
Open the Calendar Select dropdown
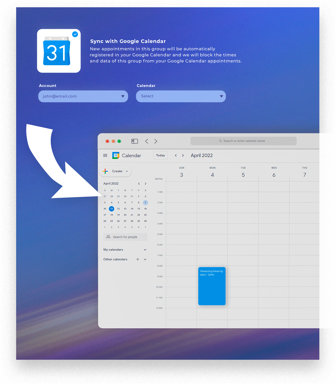click(181, 96)
